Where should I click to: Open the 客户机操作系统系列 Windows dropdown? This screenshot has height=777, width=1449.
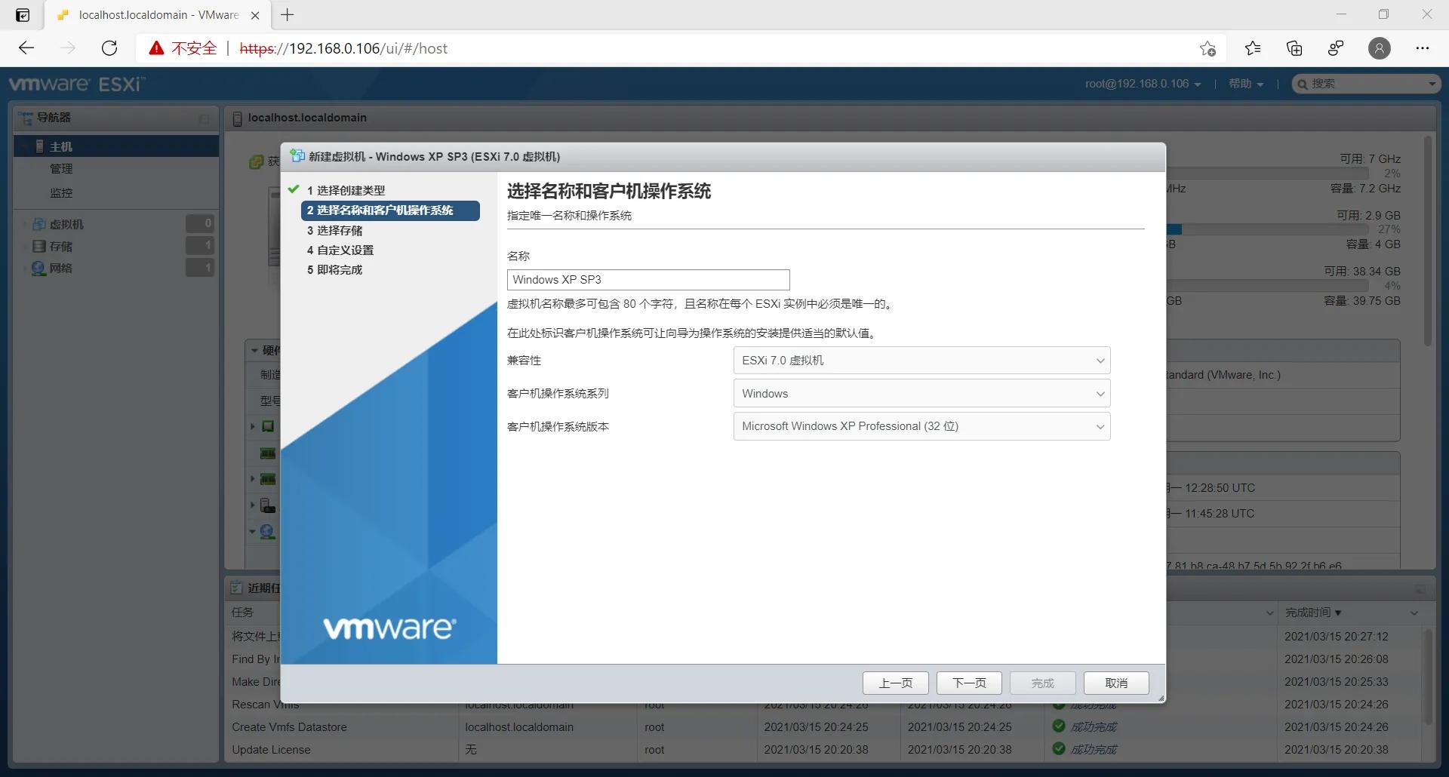point(921,393)
